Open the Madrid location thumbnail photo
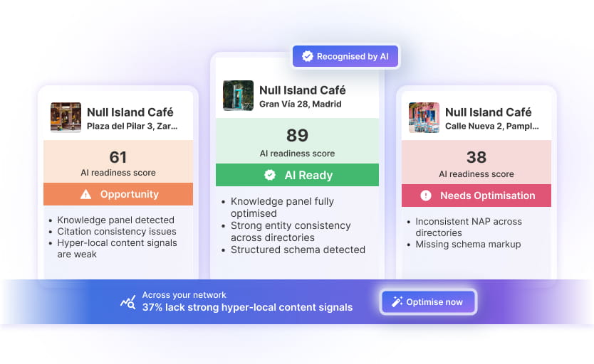The width and height of the screenshot is (594, 364). click(x=238, y=96)
